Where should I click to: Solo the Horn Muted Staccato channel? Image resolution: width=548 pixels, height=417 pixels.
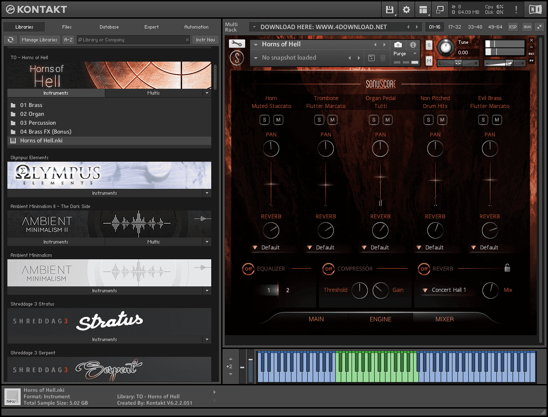tap(264, 120)
